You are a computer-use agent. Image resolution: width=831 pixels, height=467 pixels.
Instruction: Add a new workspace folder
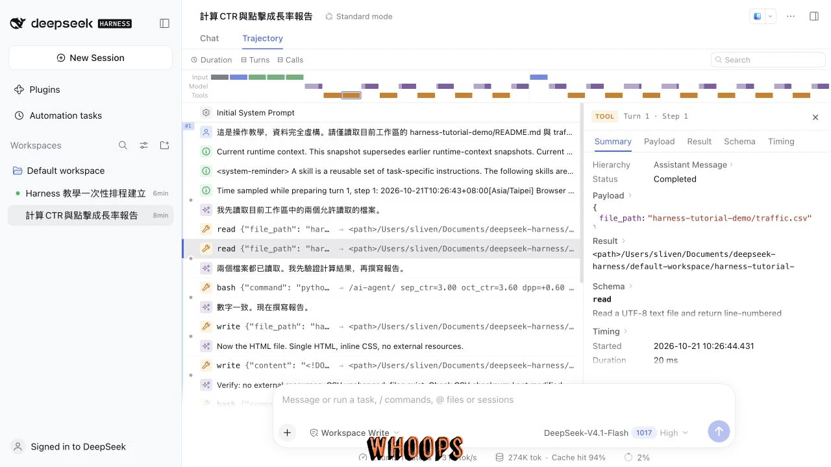(x=165, y=145)
